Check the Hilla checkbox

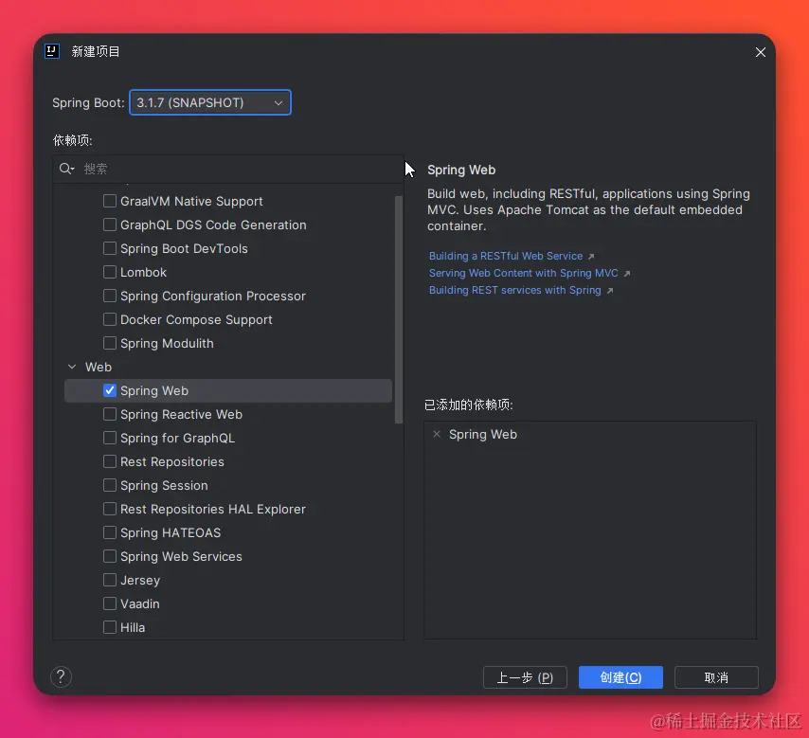(109, 627)
